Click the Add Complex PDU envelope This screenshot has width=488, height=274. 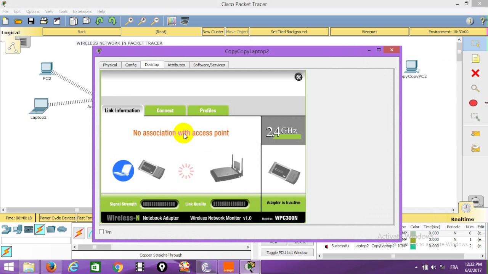pyautogui.click(x=475, y=148)
